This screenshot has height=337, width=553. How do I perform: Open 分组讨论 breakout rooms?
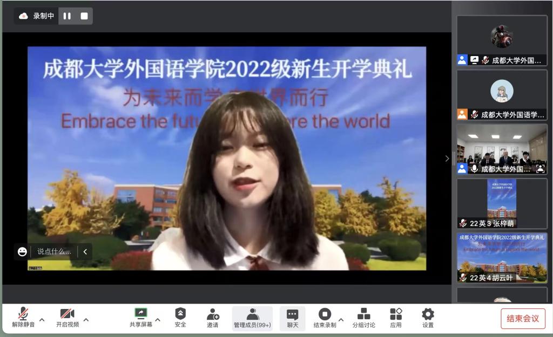[x=363, y=318]
